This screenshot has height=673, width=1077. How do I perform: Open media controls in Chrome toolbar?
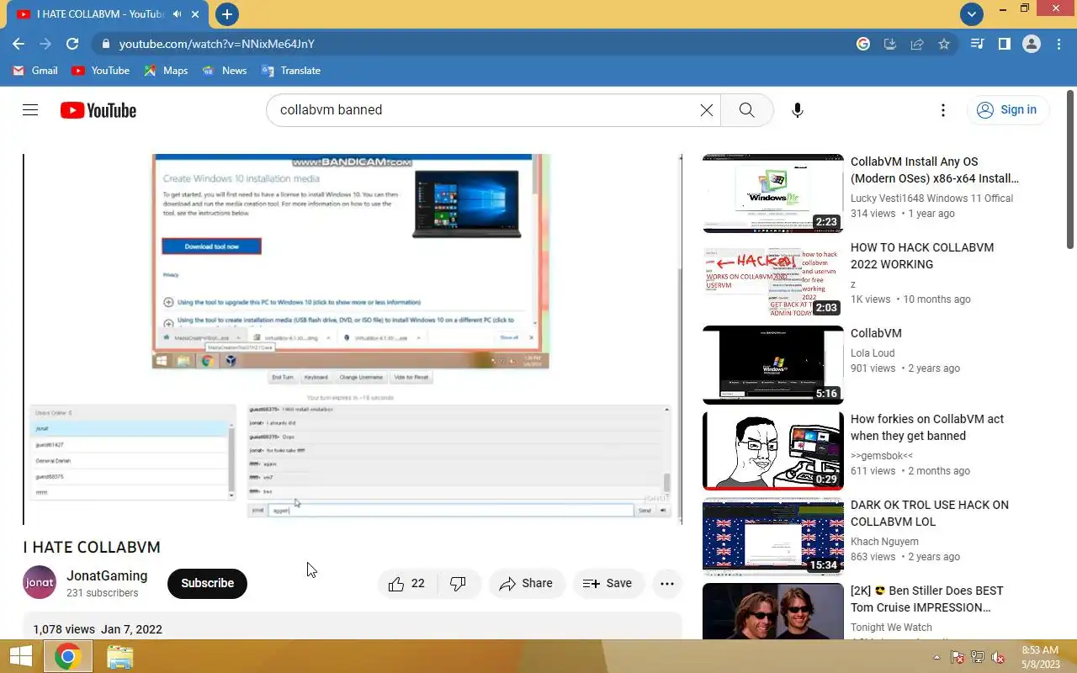point(977,44)
